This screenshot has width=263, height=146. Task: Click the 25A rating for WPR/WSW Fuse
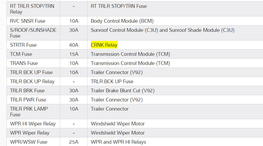[74, 142]
